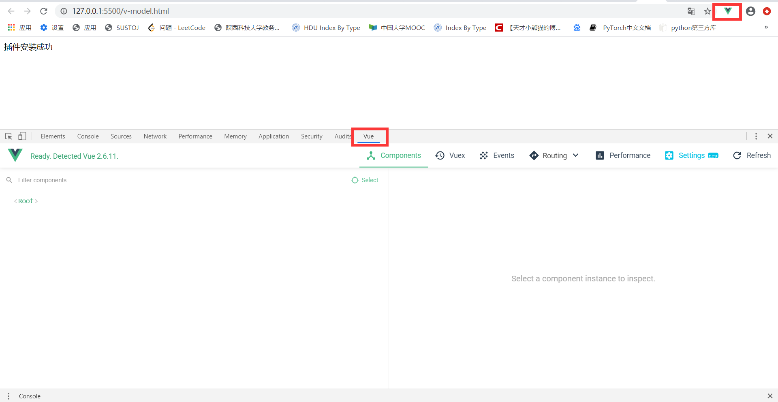Open the Console drawer menu dots

point(9,396)
